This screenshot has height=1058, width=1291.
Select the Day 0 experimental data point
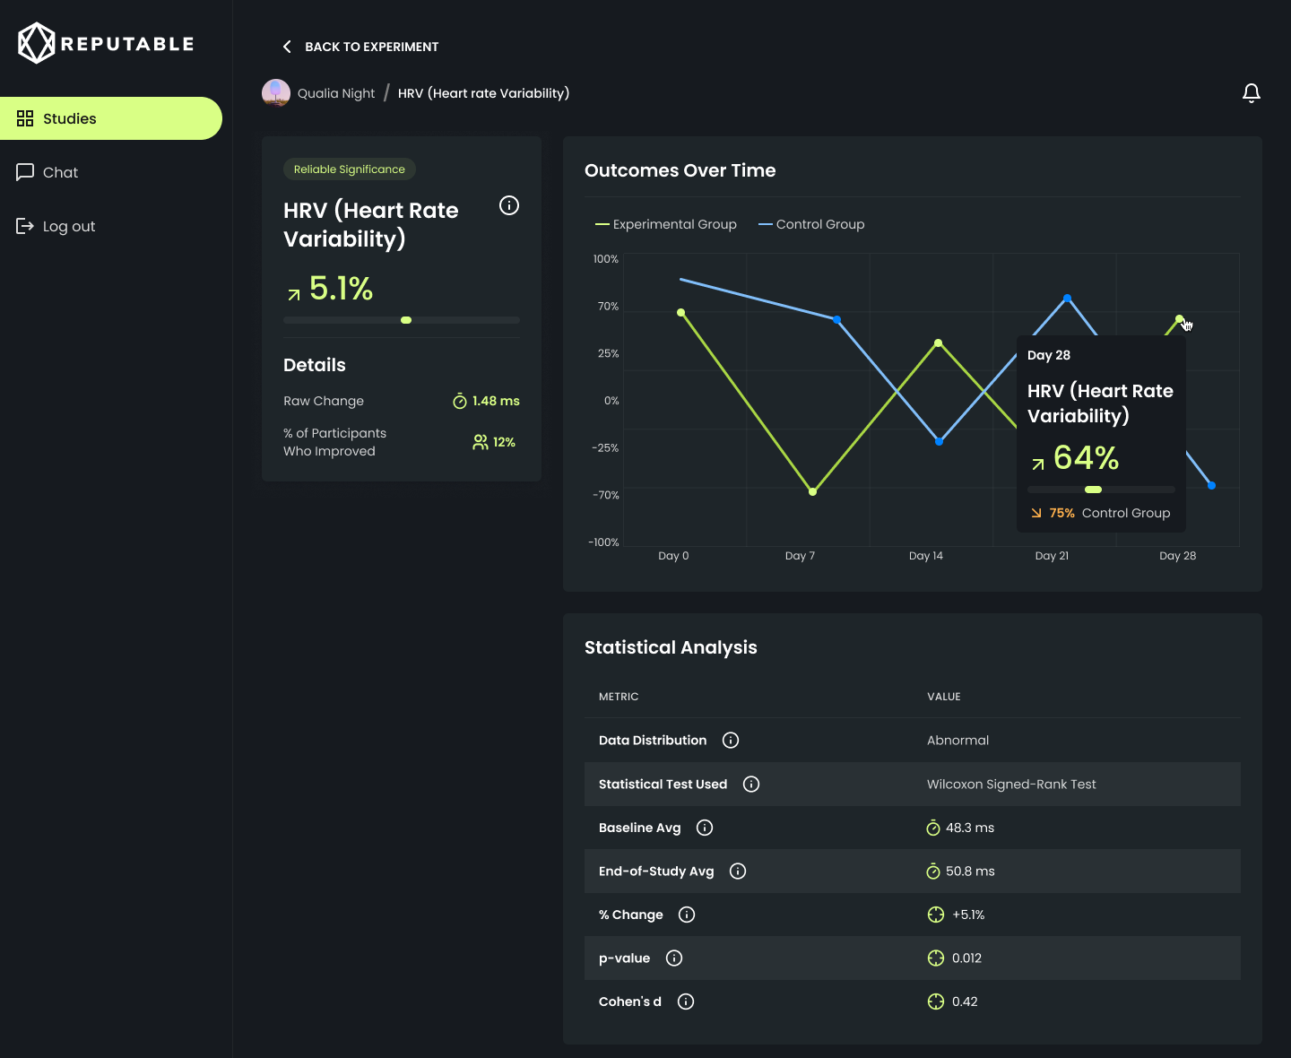(x=681, y=313)
